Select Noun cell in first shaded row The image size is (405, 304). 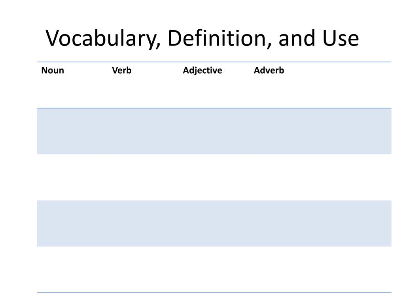tap(73, 131)
